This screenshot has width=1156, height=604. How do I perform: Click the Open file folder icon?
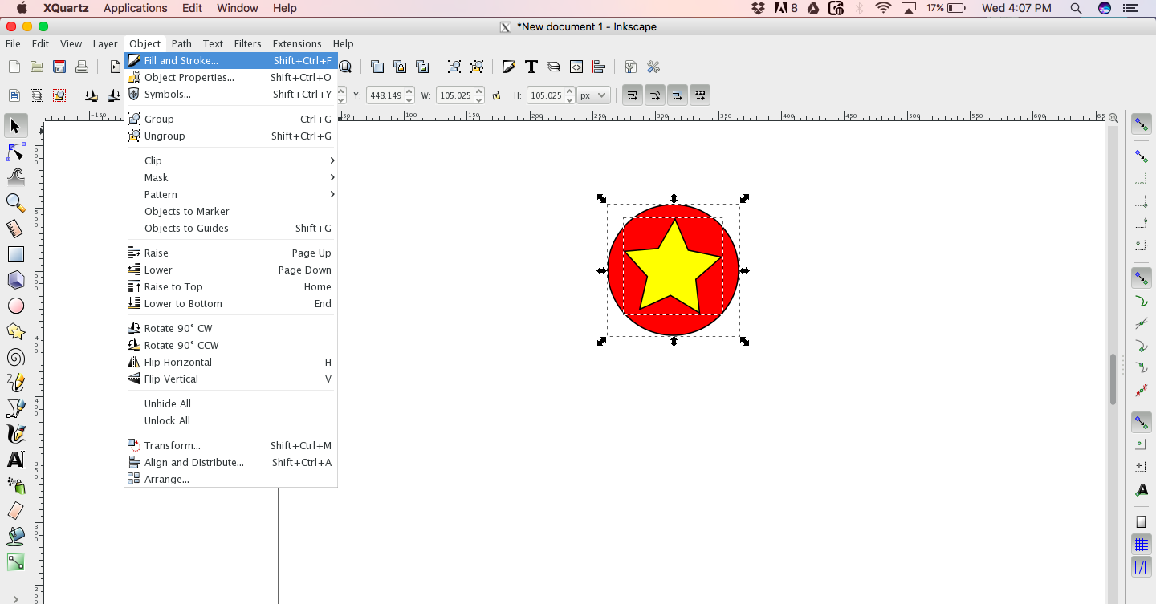(36, 67)
